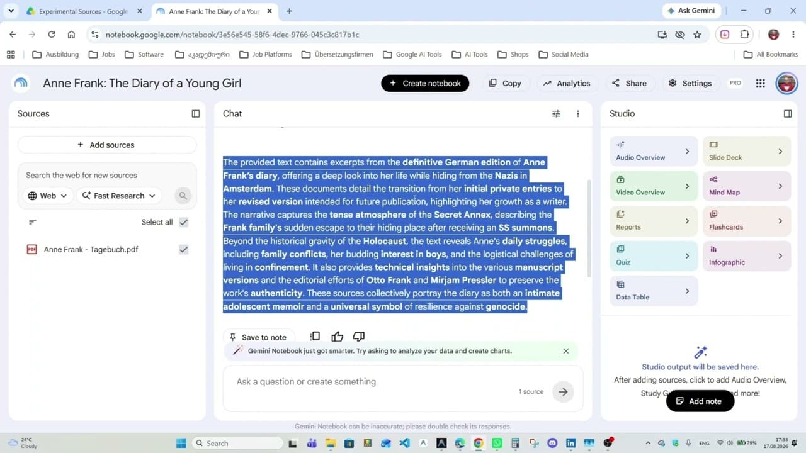Generate a Video Overview
Screen dimensions: 806x453
[x=654, y=186]
